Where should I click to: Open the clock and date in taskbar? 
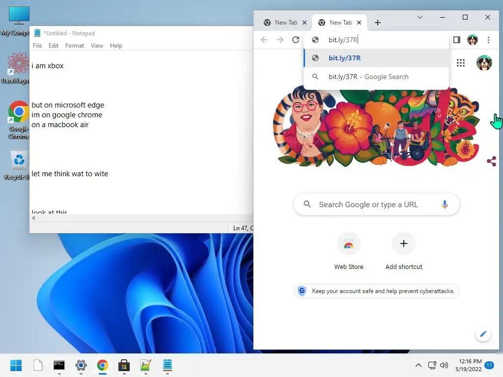(x=468, y=365)
